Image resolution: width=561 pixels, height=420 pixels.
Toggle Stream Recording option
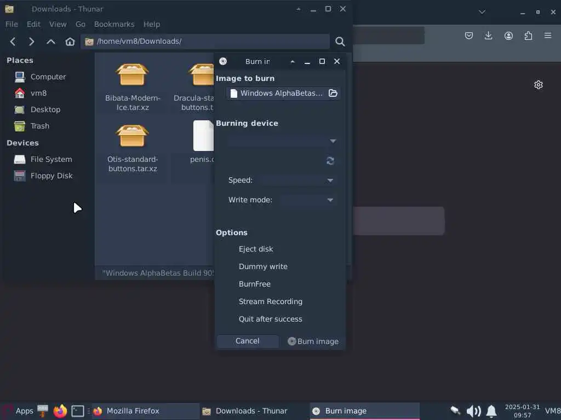[271, 301]
